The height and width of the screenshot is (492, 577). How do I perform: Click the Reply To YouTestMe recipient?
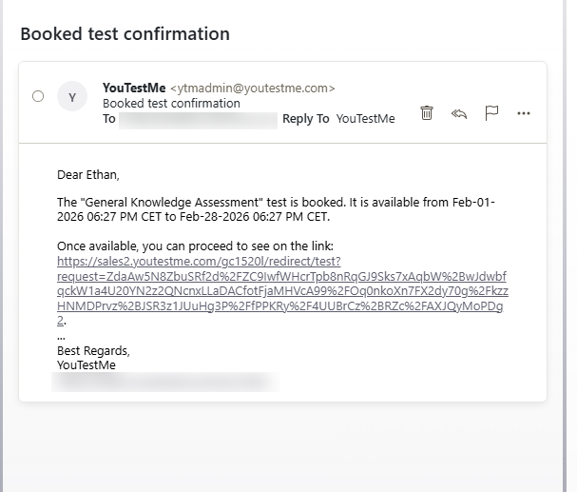coord(365,119)
